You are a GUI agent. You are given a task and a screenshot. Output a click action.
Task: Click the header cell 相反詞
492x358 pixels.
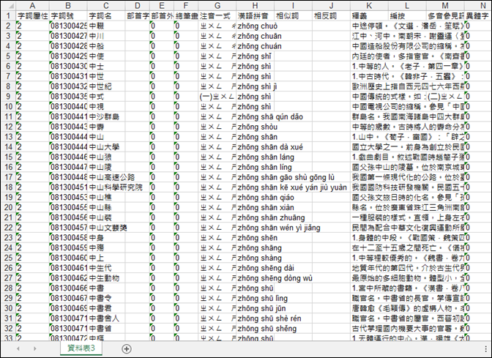point(331,15)
